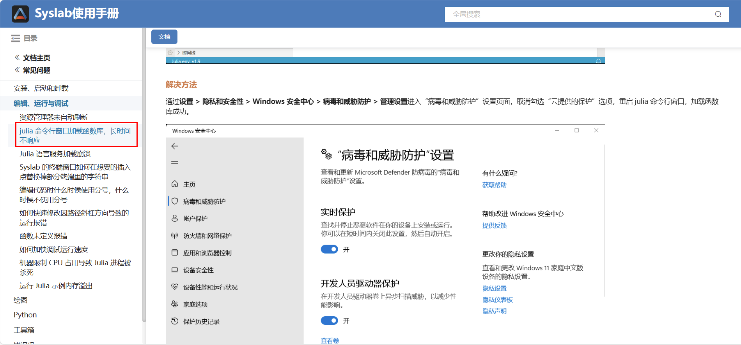Click the back chevron beside 文档主页
The image size is (741, 345).
[x=17, y=58]
